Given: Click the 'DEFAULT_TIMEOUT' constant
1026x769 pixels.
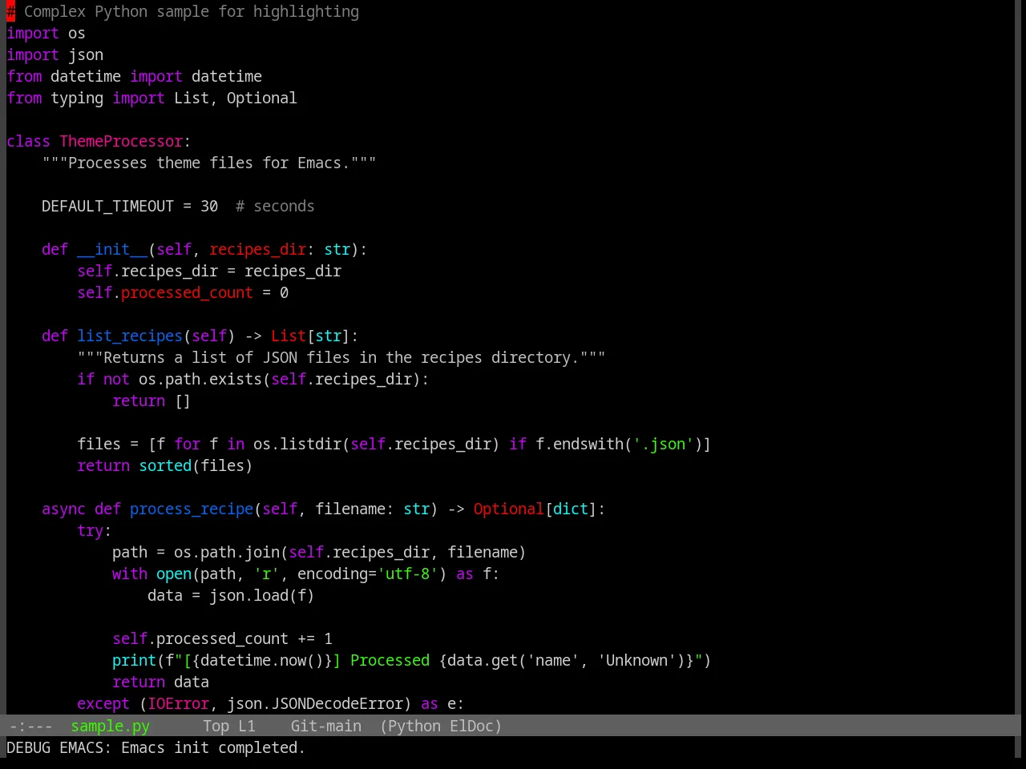Looking at the screenshot, I should click(107, 206).
